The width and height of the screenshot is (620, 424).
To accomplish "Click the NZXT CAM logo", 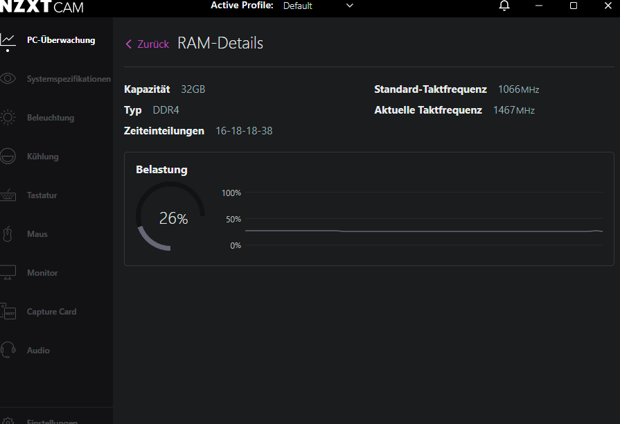I will (x=42, y=6).
